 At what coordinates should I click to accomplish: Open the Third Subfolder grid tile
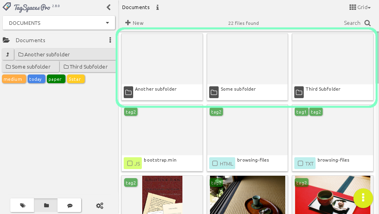click(x=333, y=67)
